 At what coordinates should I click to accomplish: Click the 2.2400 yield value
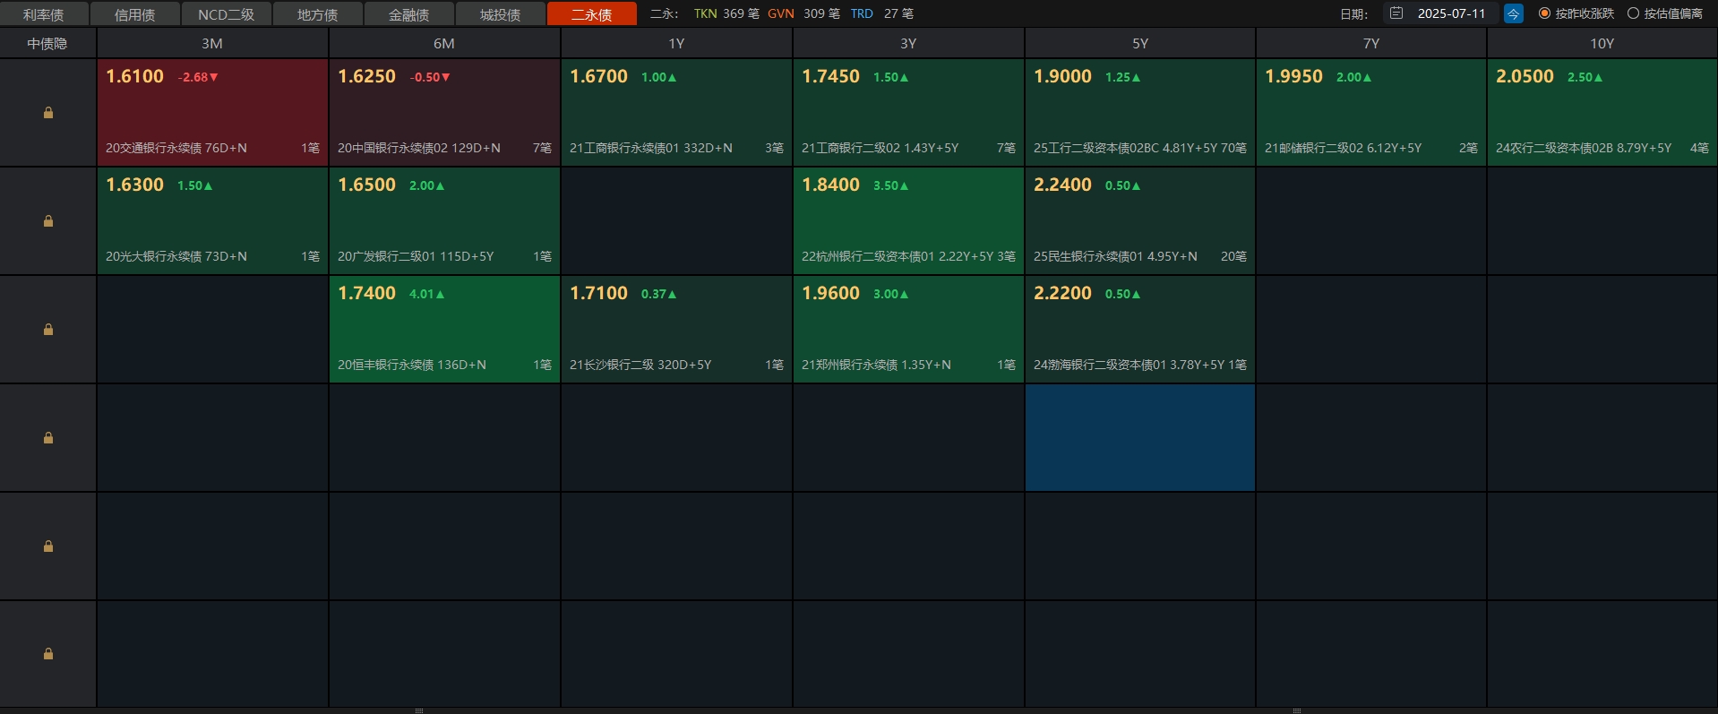(1062, 185)
